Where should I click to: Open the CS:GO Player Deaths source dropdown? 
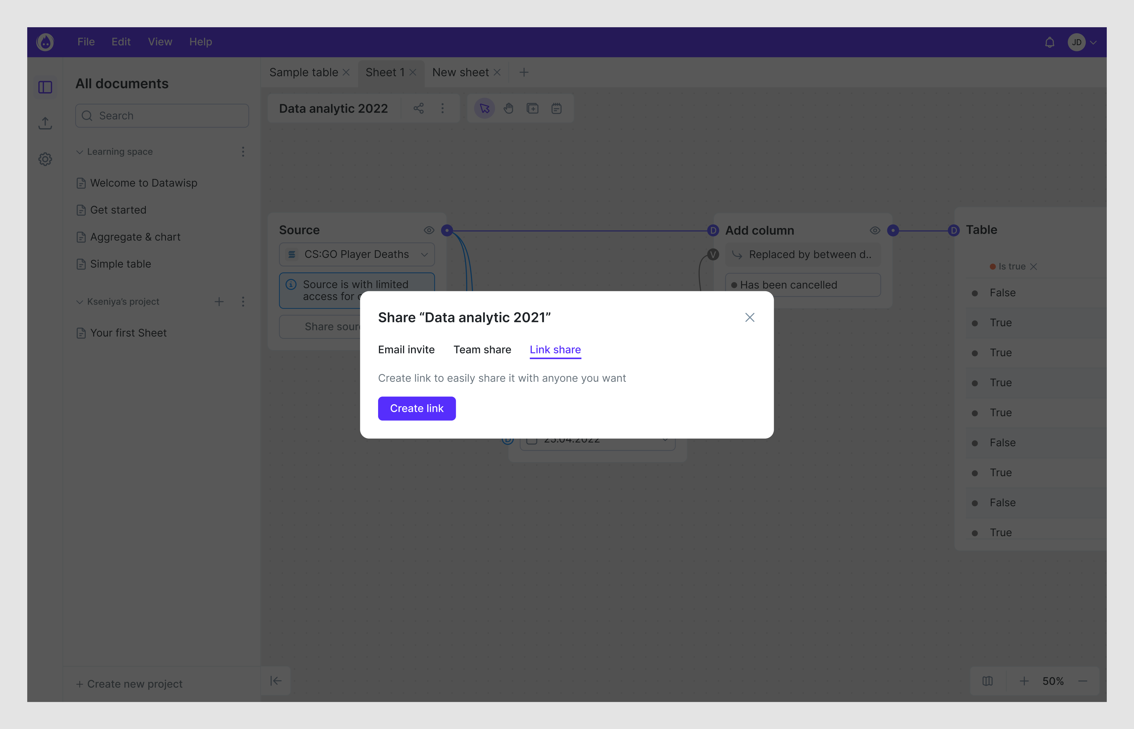click(x=357, y=255)
